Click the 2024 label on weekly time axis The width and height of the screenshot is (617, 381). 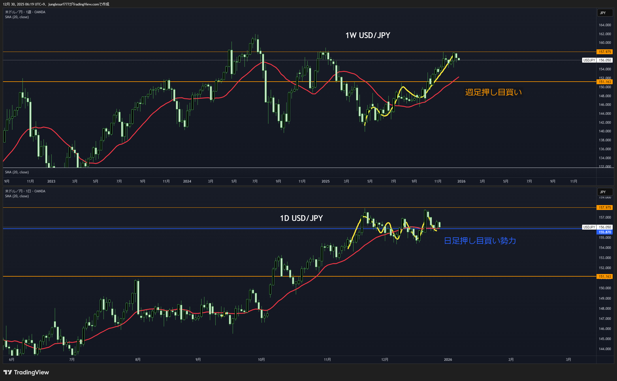(187, 181)
